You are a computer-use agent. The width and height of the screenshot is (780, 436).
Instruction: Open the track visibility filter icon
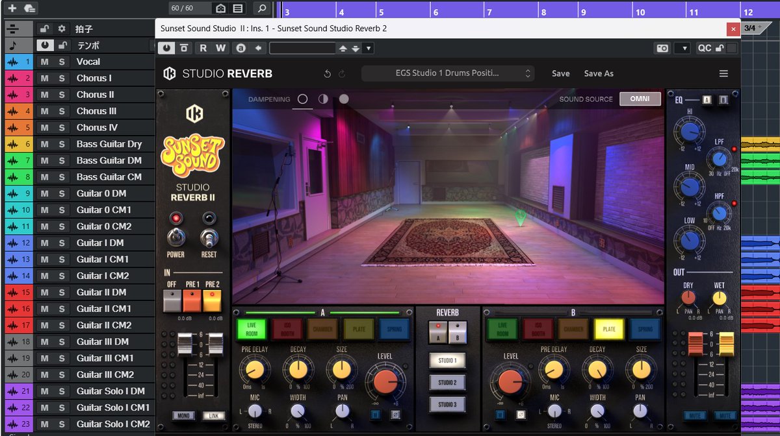click(221, 8)
